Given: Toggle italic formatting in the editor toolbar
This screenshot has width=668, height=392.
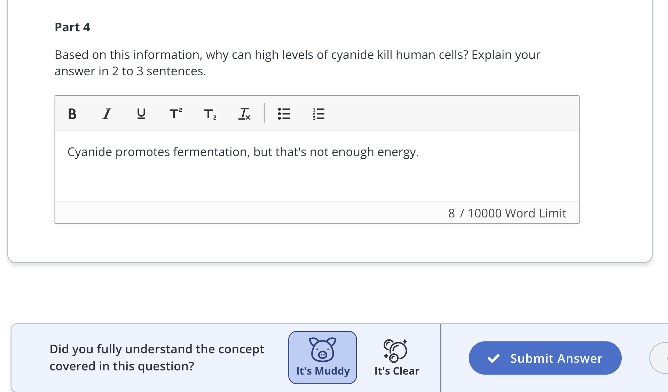Looking at the screenshot, I should tap(107, 114).
